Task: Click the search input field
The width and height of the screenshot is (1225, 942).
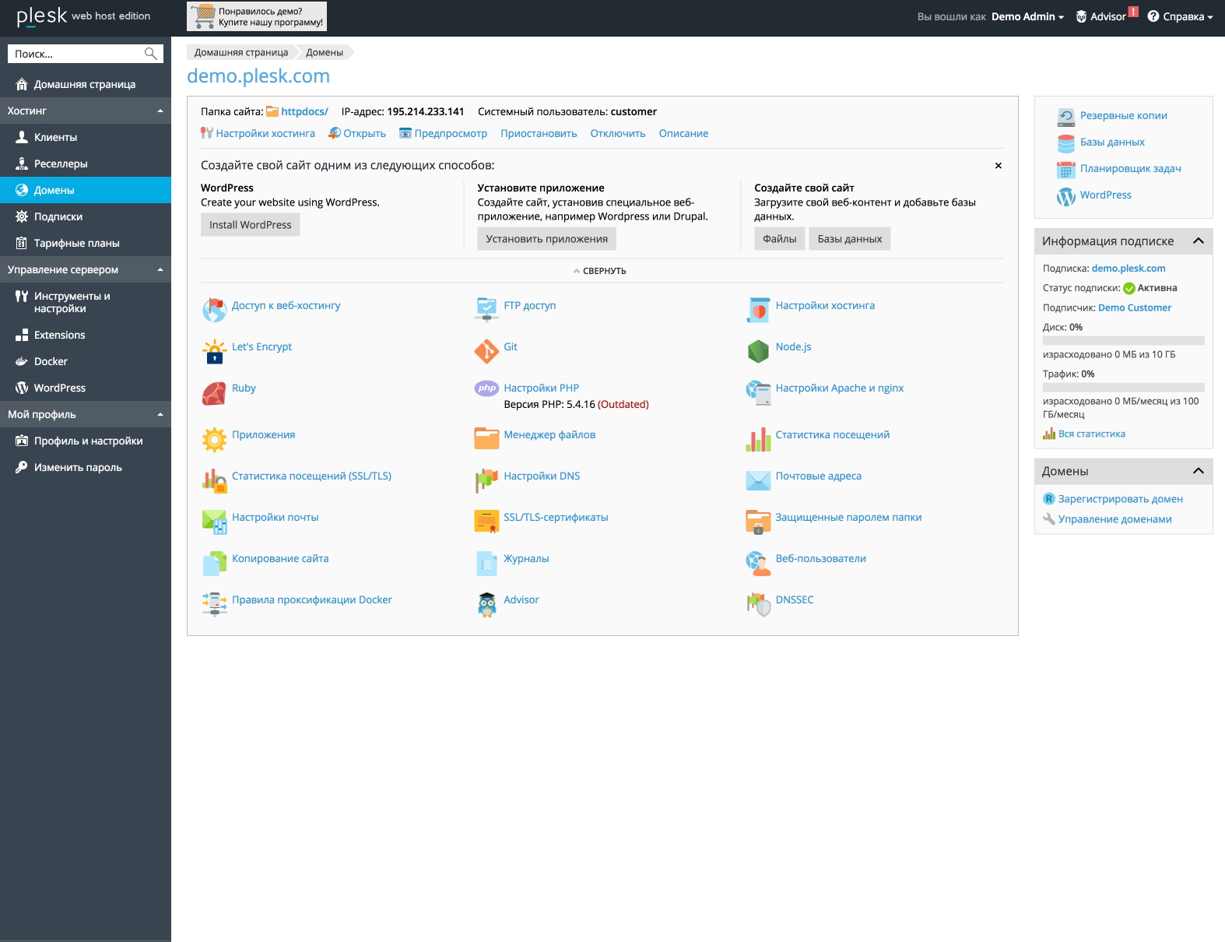Action: [76, 54]
